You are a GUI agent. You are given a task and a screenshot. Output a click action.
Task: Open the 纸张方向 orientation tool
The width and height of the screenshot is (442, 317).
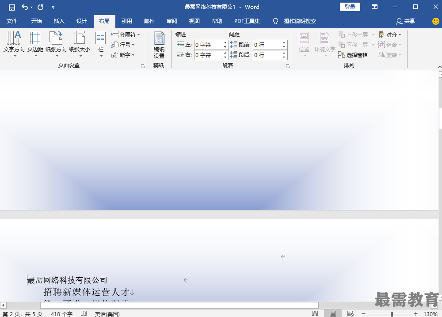pyautogui.click(x=56, y=44)
